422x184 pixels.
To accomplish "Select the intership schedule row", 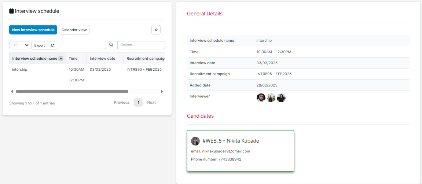I will click(x=20, y=69).
